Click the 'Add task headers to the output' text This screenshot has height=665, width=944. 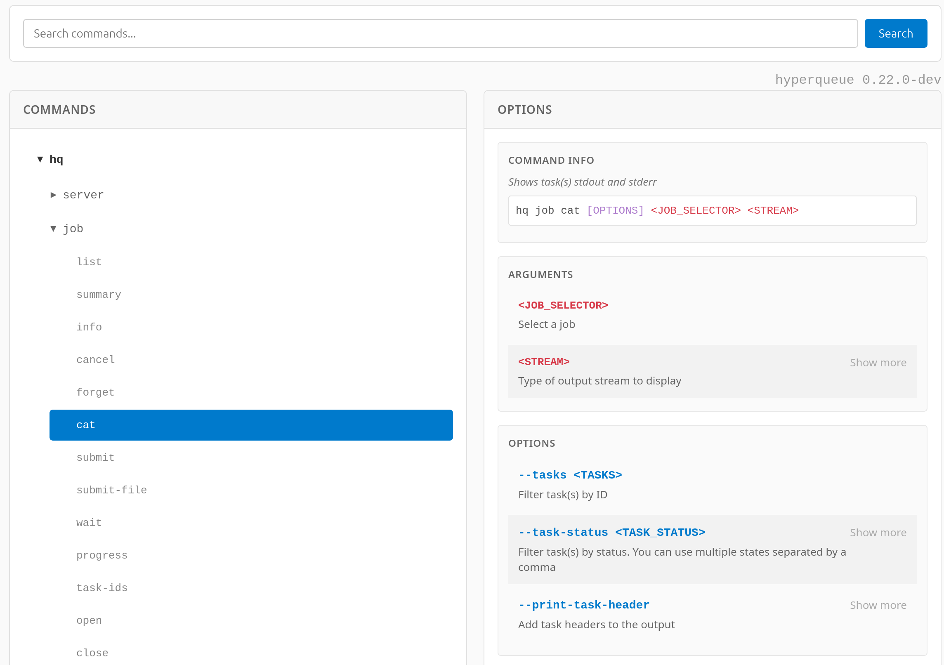click(x=596, y=625)
